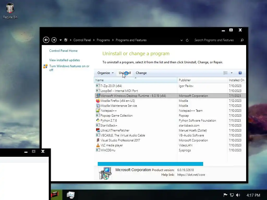This screenshot has width=267, height=200.
Task: Click the Windows features shield icon
Action: point(45,66)
